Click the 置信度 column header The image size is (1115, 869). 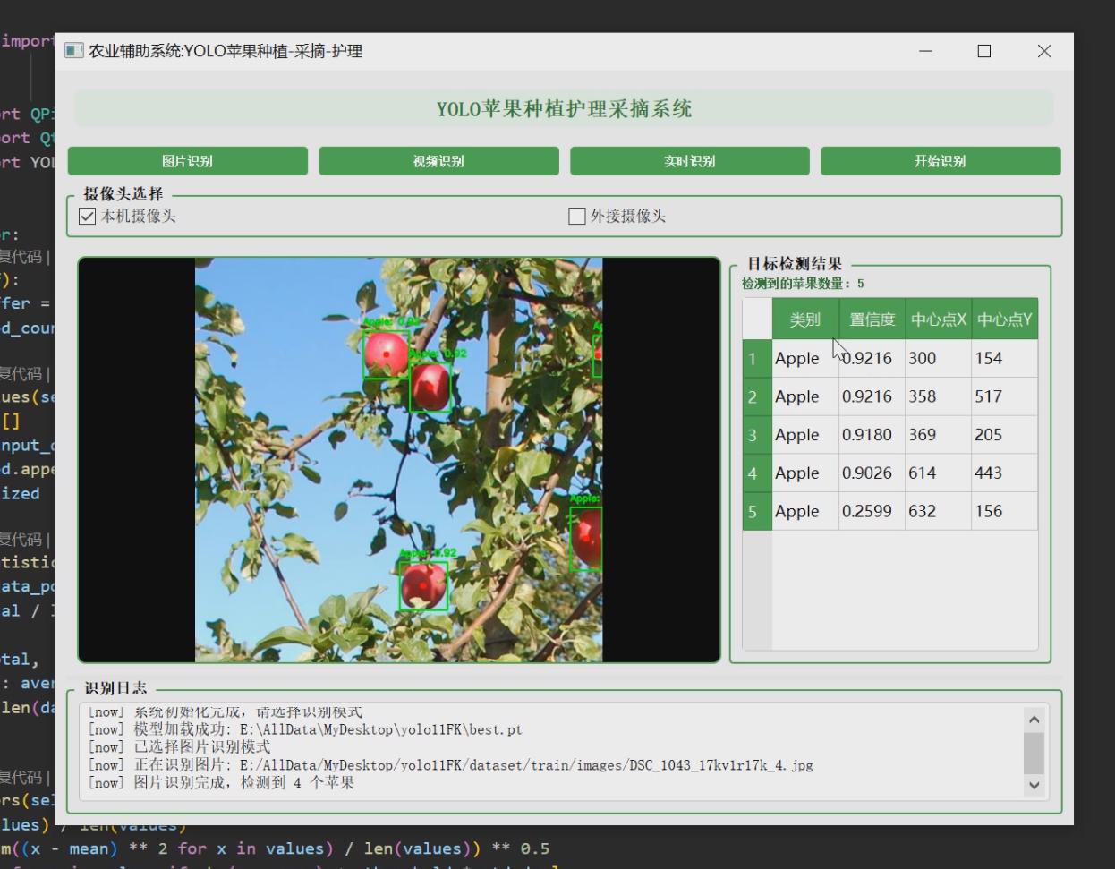pos(872,319)
